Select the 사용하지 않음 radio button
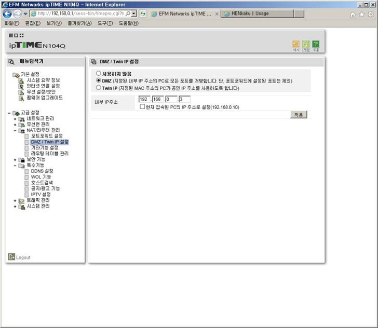 [x=99, y=74]
